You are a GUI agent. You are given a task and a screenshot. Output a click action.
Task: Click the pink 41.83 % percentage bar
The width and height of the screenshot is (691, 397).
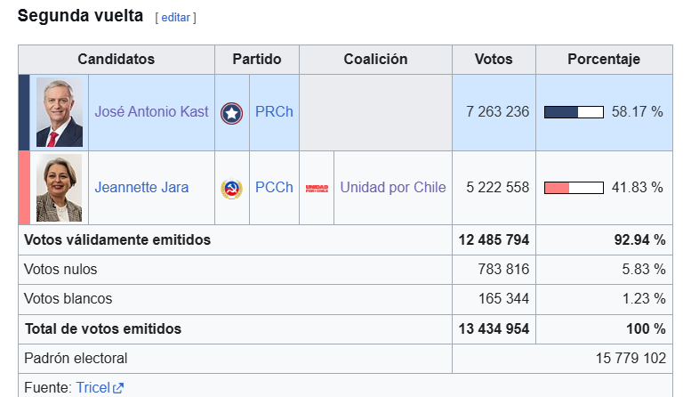point(574,188)
